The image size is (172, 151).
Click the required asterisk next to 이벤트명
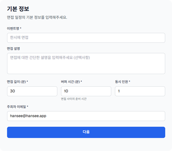point(21,29)
